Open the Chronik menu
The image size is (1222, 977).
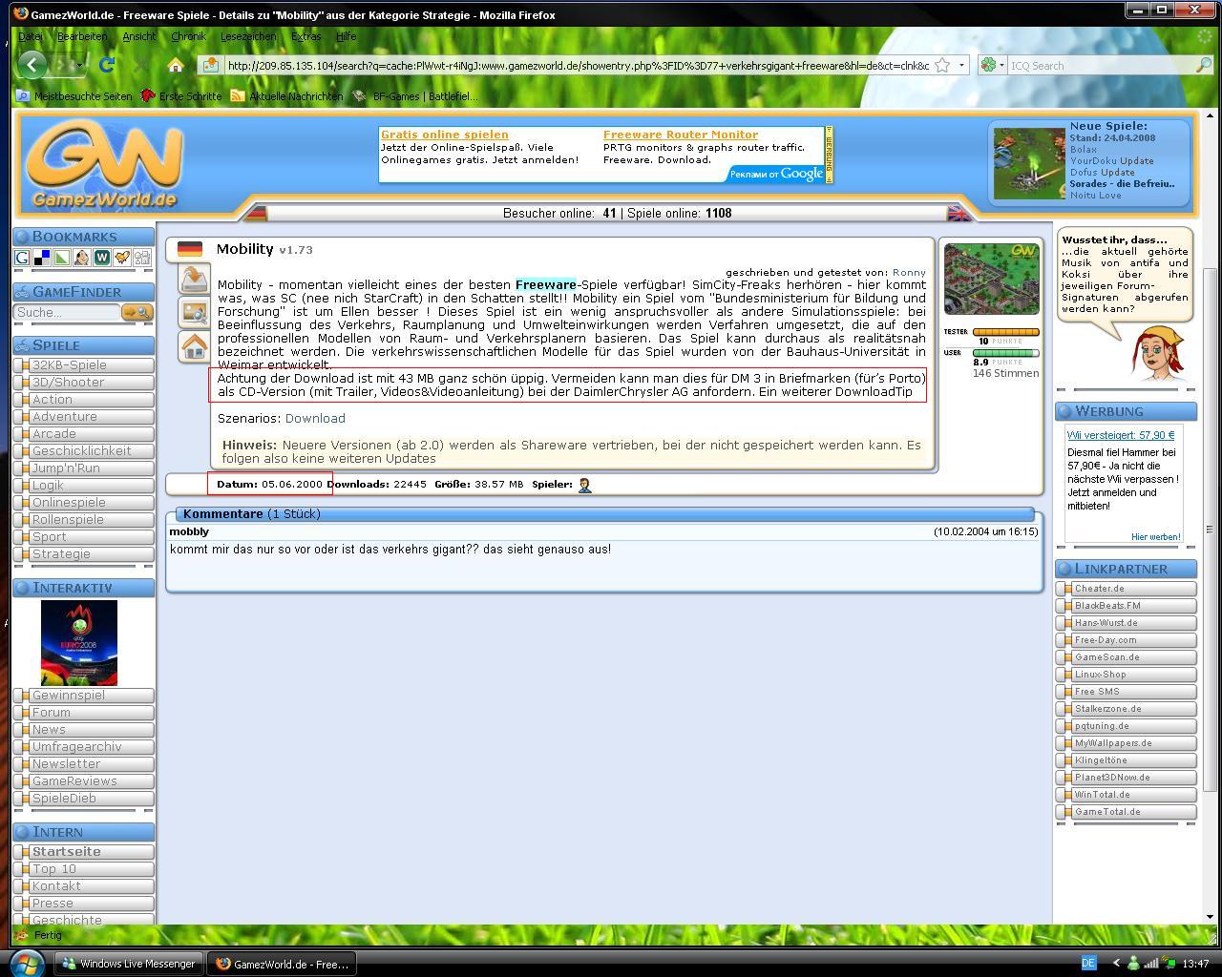click(x=188, y=36)
